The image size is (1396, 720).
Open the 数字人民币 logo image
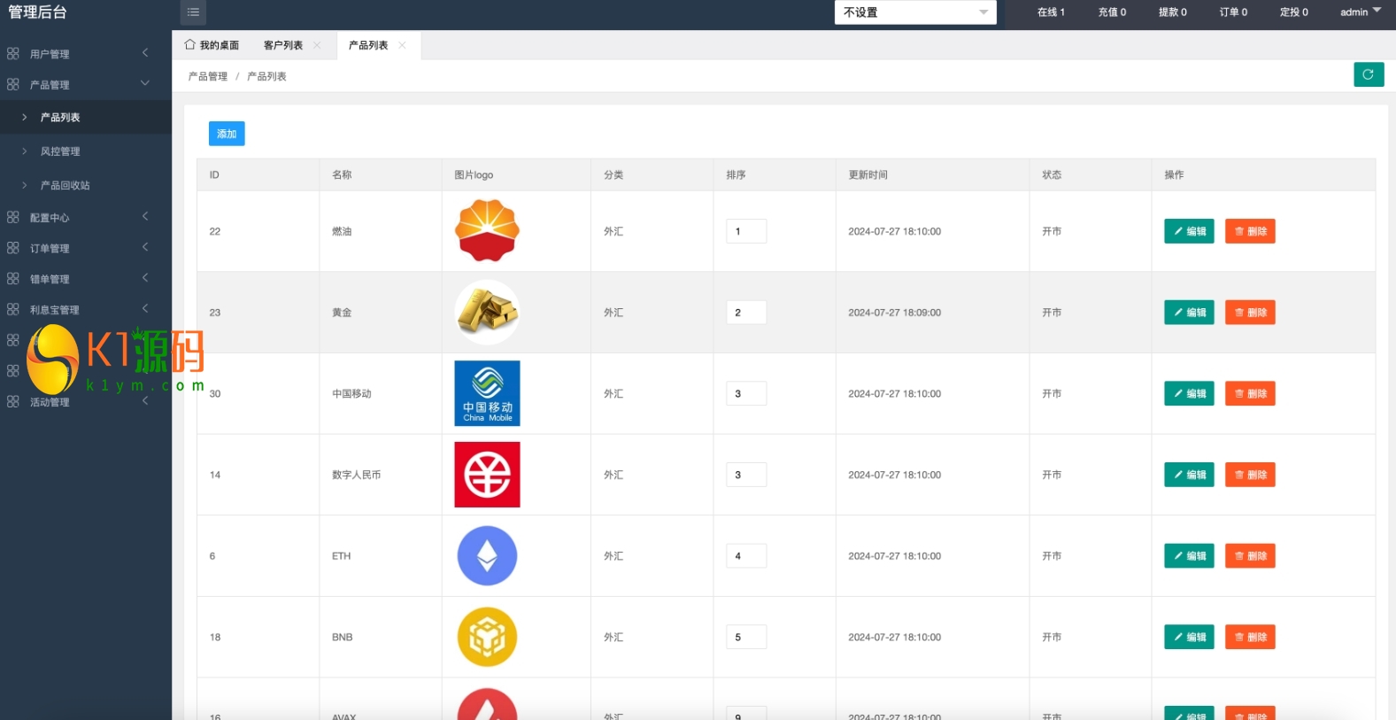pos(487,475)
